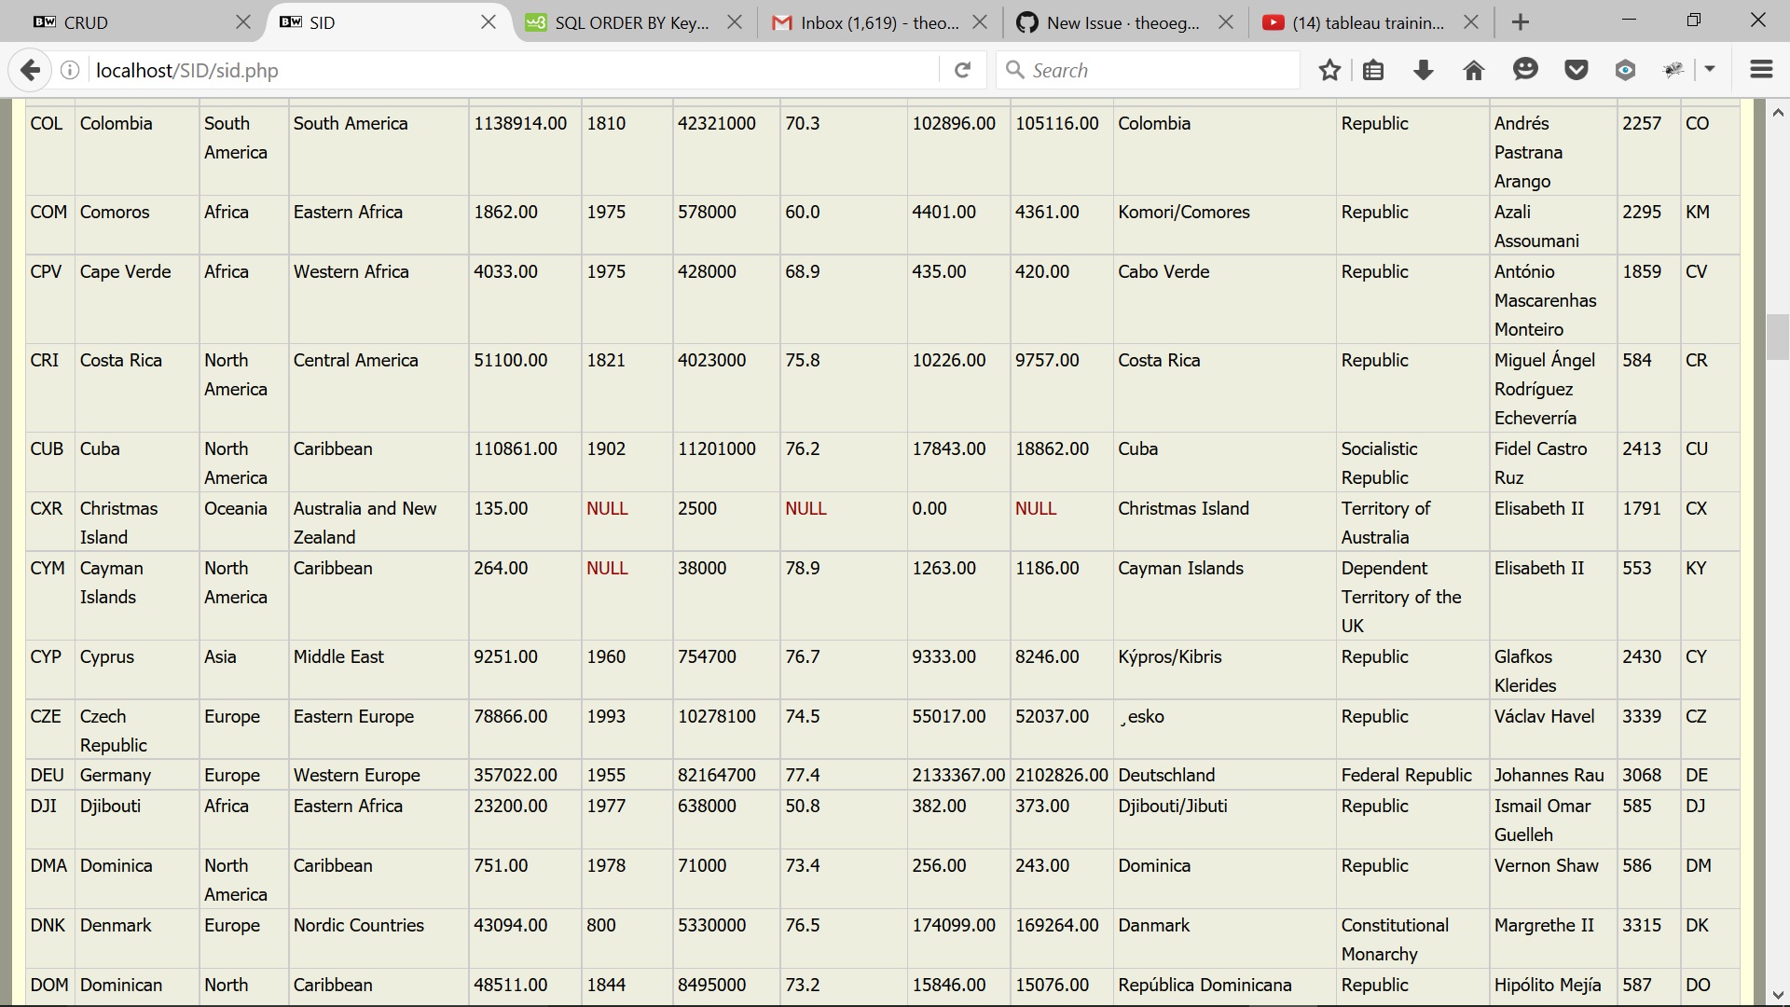The image size is (1790, 1007).
Task: Open the Hello chat smiley icon
Action: coord(1525,70)
